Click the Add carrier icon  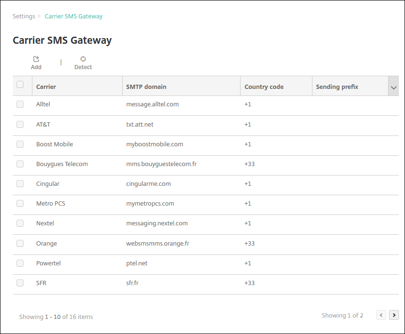(x=36, y=59)
